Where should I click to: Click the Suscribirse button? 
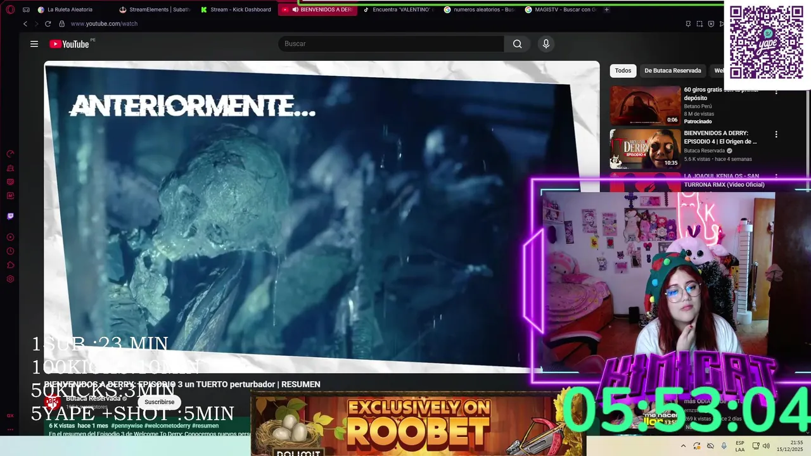coord(159,402)
